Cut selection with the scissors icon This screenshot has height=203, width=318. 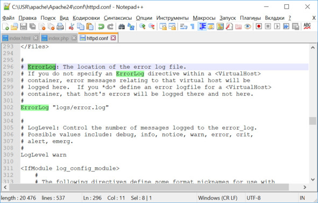pos(71,26)
